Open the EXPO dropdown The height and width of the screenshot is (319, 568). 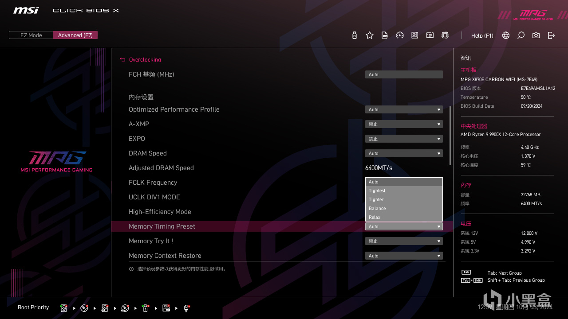[x=404, y=139]
